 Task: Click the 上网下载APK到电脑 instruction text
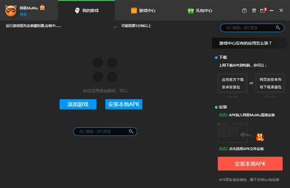[243, 66]
